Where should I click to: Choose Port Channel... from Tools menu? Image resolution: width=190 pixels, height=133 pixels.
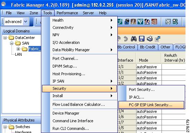tap(79, 58)
